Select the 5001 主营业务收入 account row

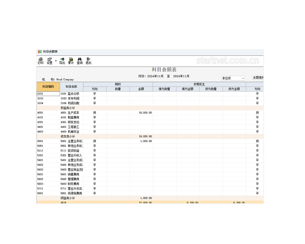click(x=71, y=141)
